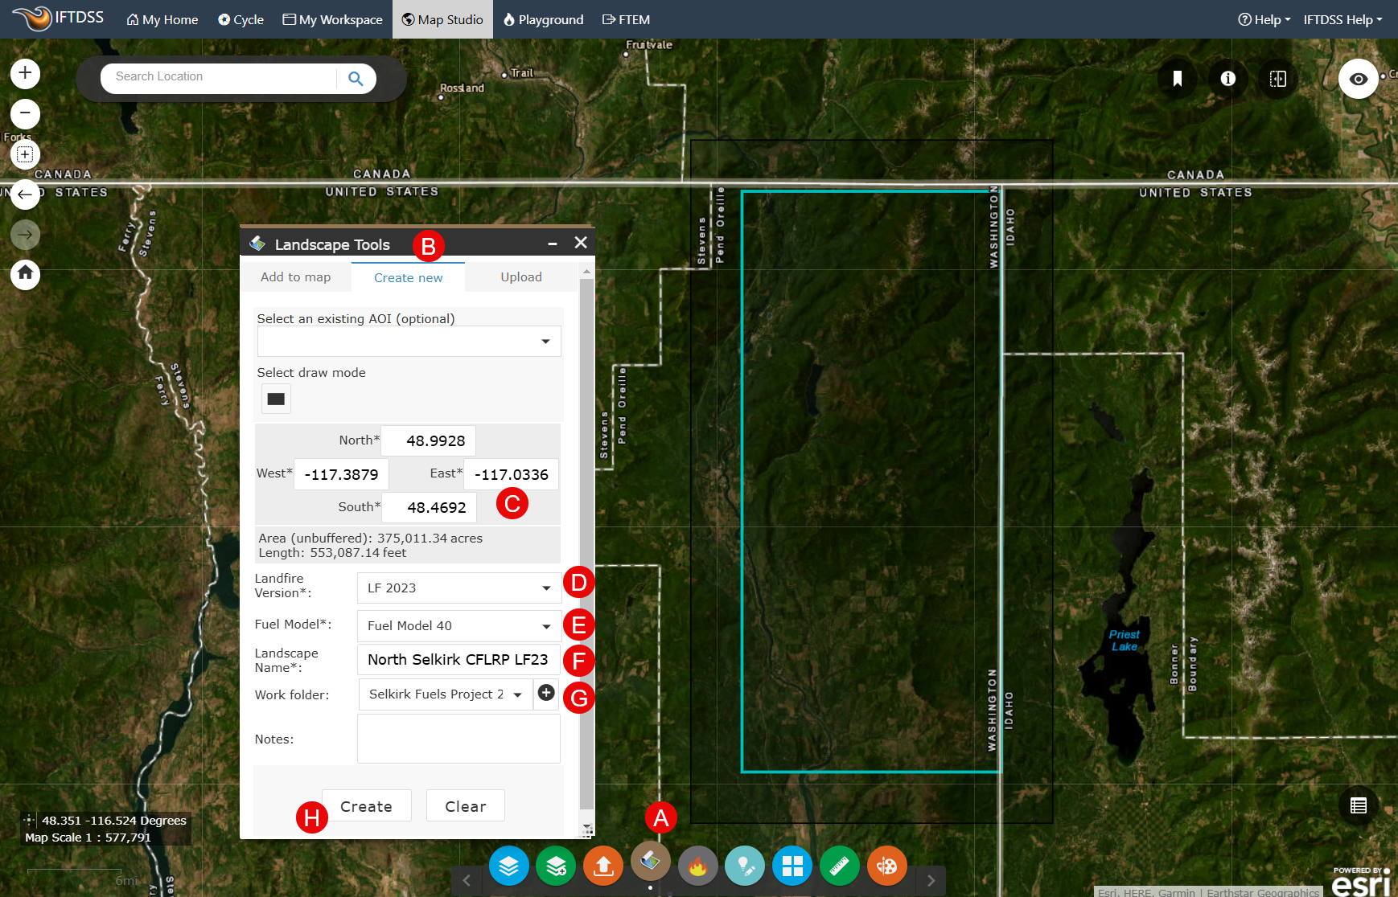This screenshot has height=897, width=1398.
Task: Select the rectangle draw mode
Action: point(276,398)
